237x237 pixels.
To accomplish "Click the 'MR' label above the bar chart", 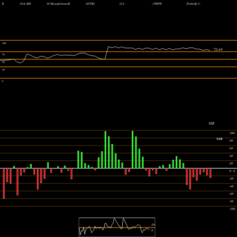I will pos(211,123).
